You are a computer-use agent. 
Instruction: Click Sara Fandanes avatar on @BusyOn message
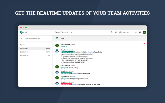point(57,45)
